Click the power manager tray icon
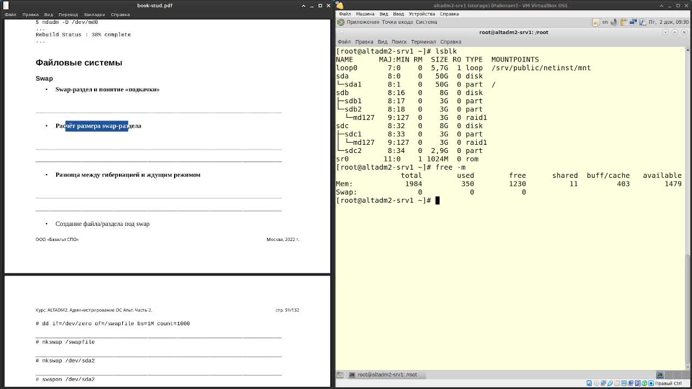Image resolution: width=692 pixels, height=389 pixels. click(641, 22)
